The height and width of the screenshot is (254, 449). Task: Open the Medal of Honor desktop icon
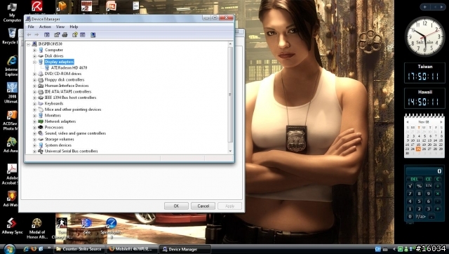[36, 229]
